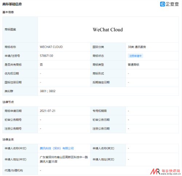This screenshot has width=182, height=176.
Task: Click the 是否共有商标 row label
Action: [13, 64]
